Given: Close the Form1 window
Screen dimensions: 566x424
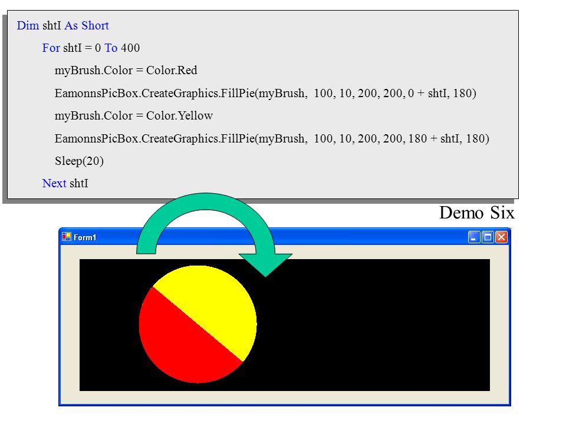Looking at the screenshot, I should pos(501,237).
